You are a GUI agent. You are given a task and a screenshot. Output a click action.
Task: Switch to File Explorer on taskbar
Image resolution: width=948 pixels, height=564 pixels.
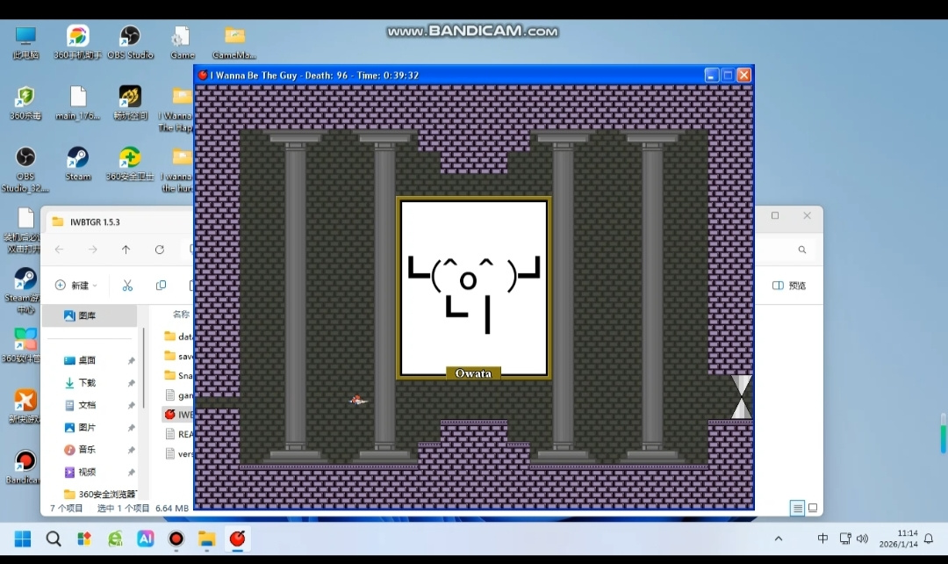(207, 539)
